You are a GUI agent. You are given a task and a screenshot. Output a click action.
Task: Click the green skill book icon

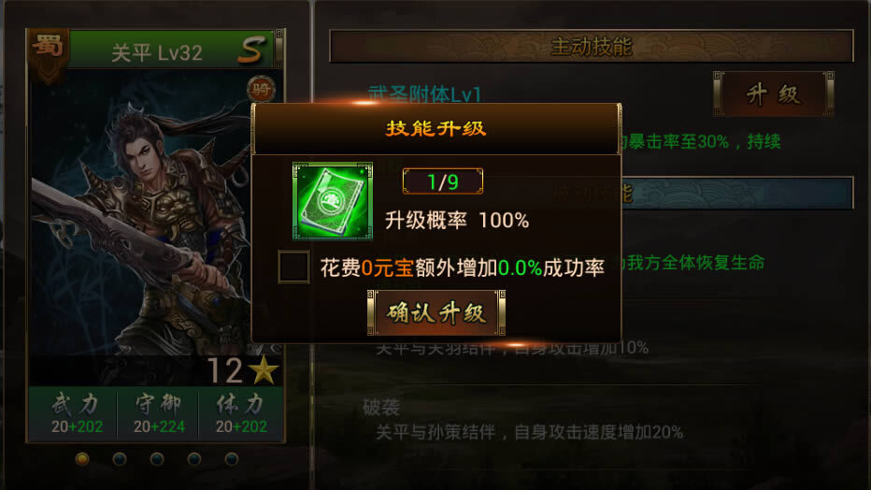point(332,200)
